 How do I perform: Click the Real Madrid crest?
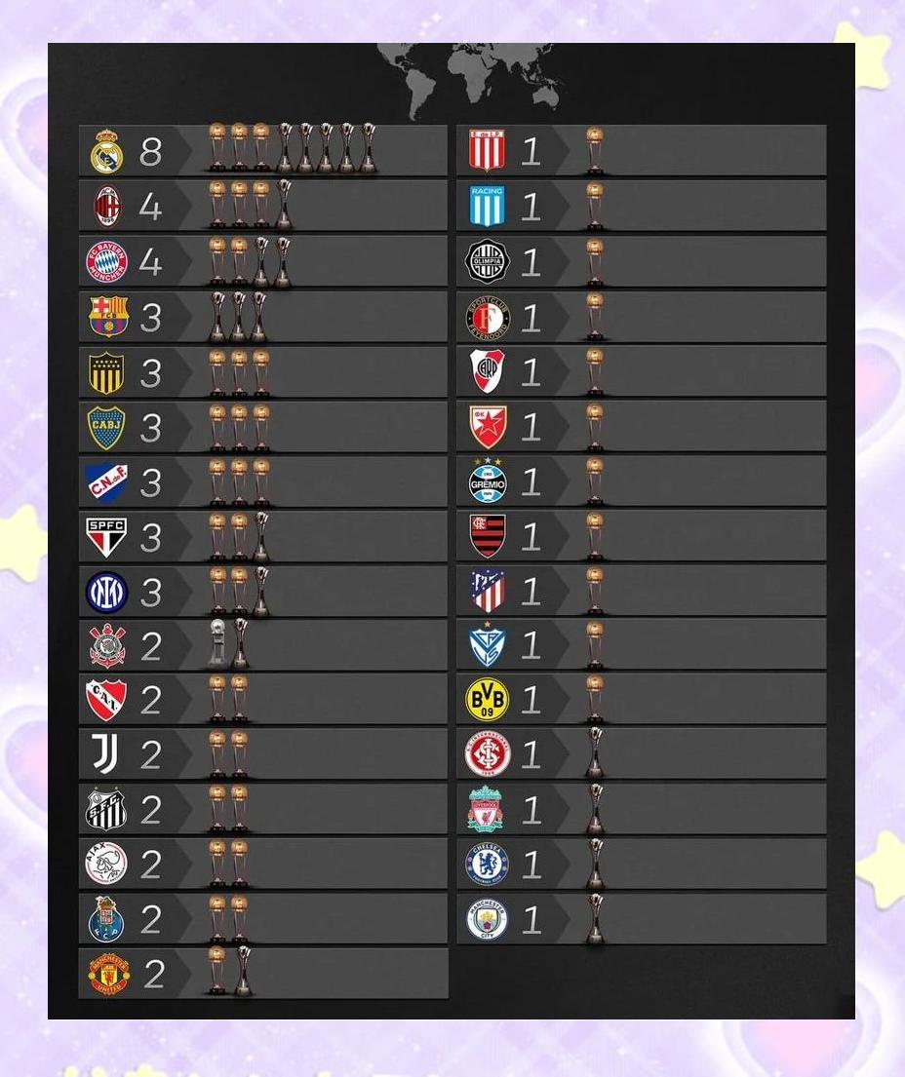[106, 151]
